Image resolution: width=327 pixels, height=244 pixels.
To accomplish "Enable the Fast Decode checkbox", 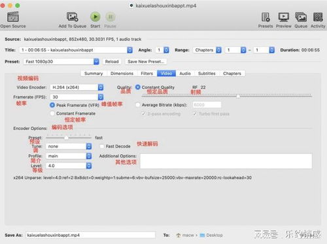I will pyautogui.click(x=102, y=146).
